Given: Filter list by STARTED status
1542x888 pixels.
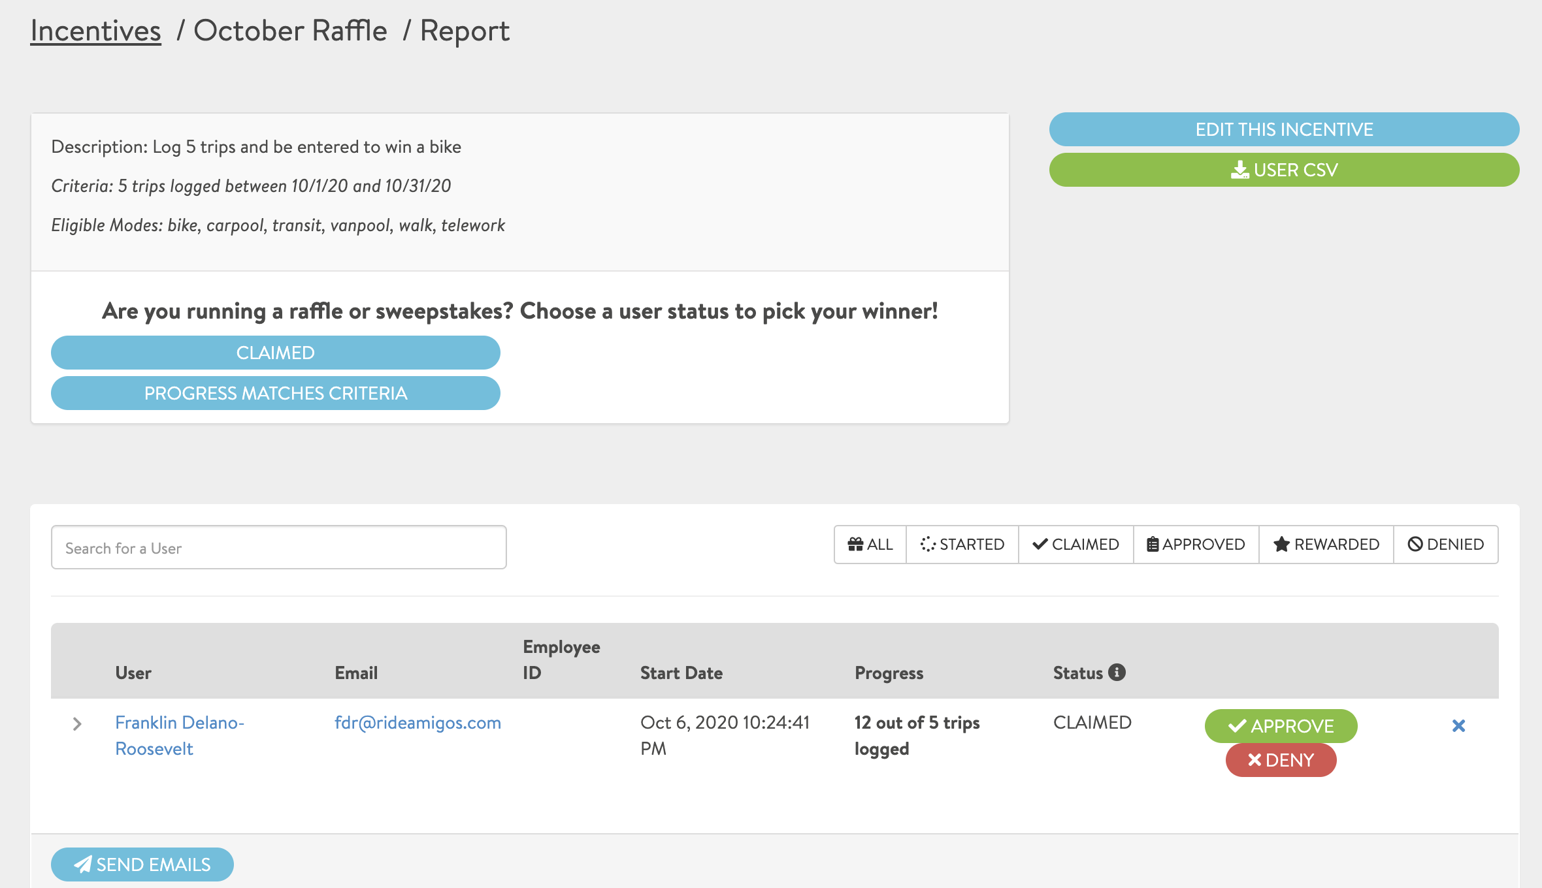Looking at the screenshot, I should tap(962, 544).
